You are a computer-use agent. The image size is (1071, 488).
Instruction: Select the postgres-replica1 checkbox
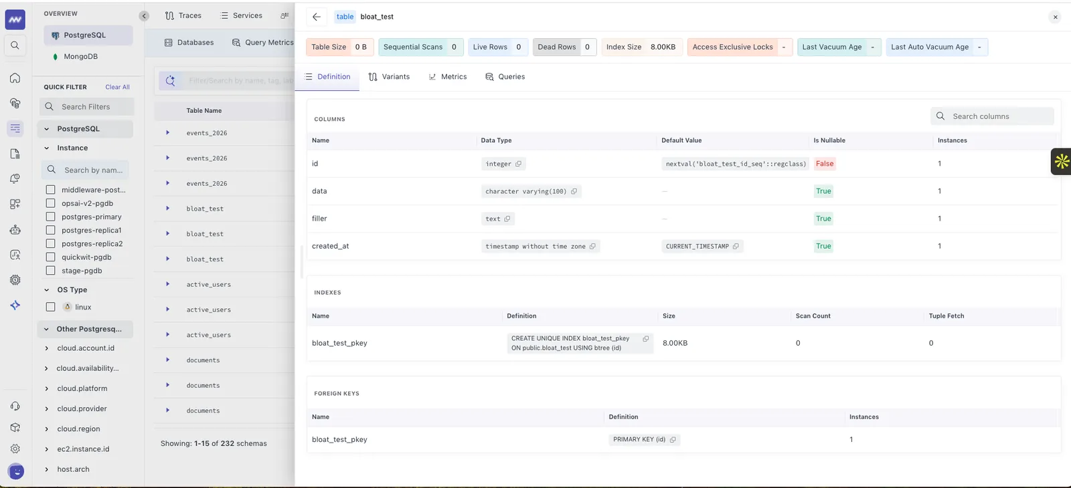[50, 230]
